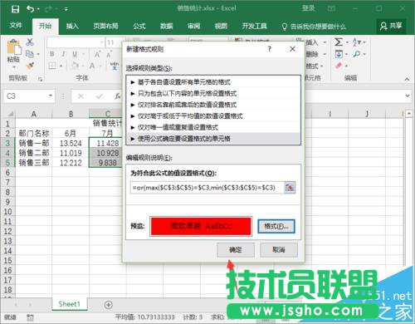Image resolution: width=415 pixels, height=324 pixels.
Task: Click the Sign in link in title bar
Action: pyautogui.click(x=308, y=8)
